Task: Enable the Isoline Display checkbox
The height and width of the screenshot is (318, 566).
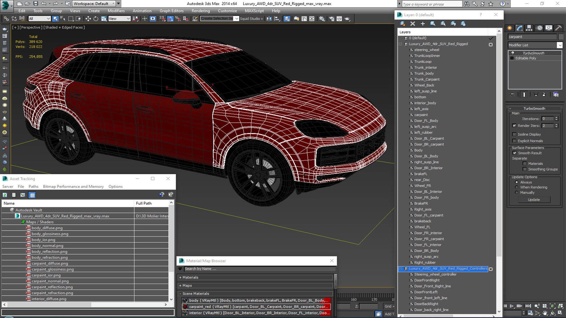Action: (x=514, y=134)
